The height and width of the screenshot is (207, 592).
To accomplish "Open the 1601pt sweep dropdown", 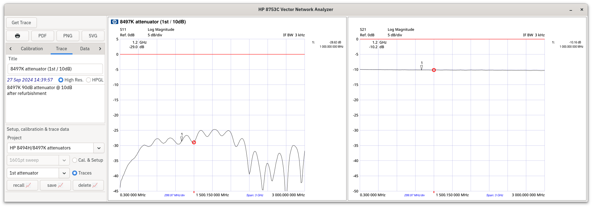I will click(64, 160).
